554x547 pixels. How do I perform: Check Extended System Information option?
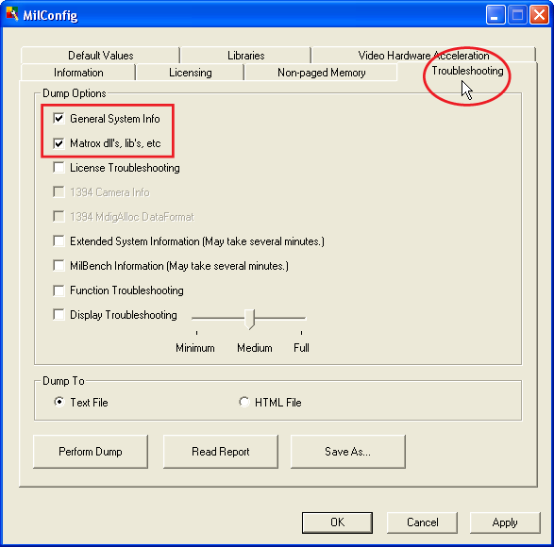pyautogui.click(x=59, y=241)
